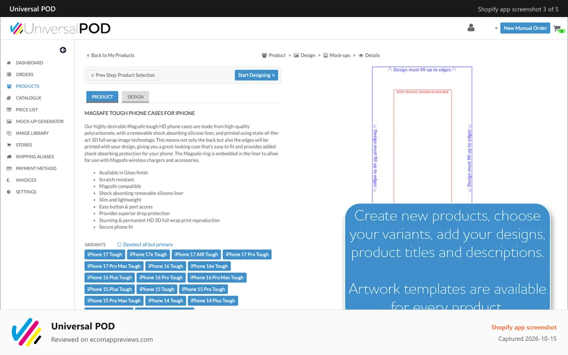Click the Dashboard home icon
568x355 pixels.
pos(9,63)
